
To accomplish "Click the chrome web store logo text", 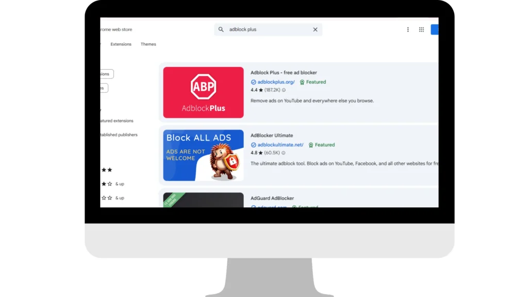I will (116, 29).
